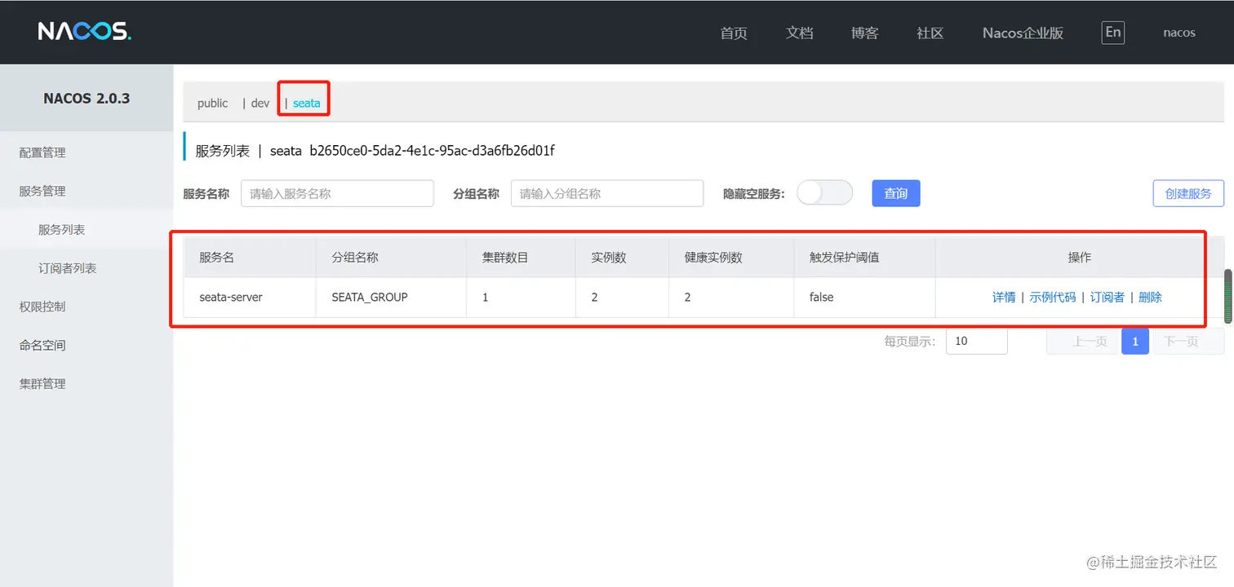1234x587 pixels.
Task: Open 详情 for seata-server
Action: coord(1004,298)
